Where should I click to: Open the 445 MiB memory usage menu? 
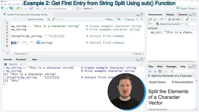[175, 19]
